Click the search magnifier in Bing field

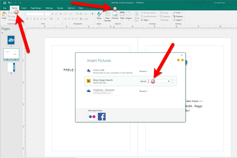click(172, 81)
